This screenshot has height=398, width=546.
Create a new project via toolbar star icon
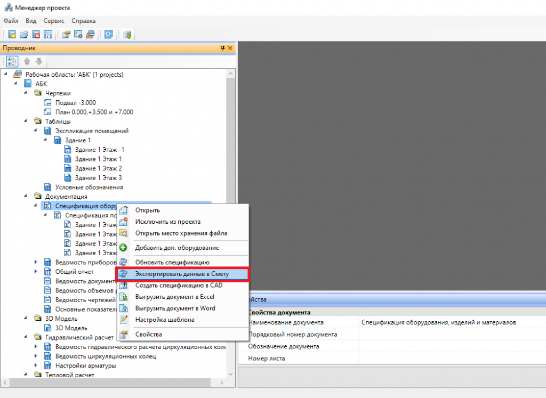[x=12, y=34]
